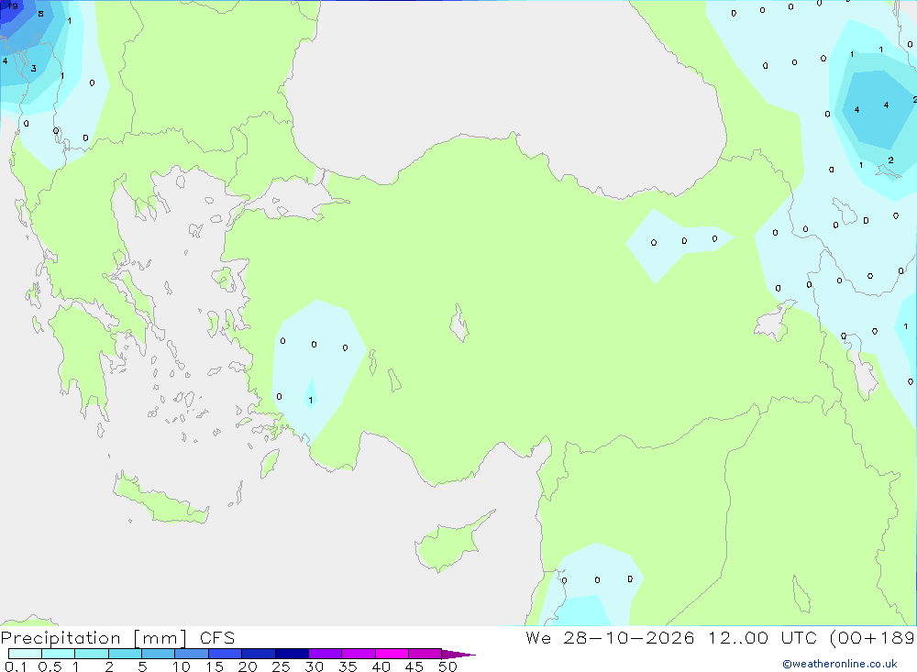Screen dimensions: 917x672
Task: Click the '28-10-2026' forecast date text
Action: click(x=629, y=637)
